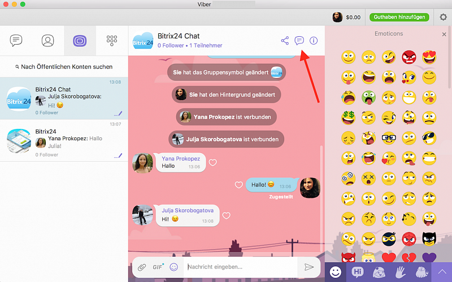Screen dimensions: 452x282
Task: Insert the dollar-eyes money emoticon
Action: pos(349,118)
